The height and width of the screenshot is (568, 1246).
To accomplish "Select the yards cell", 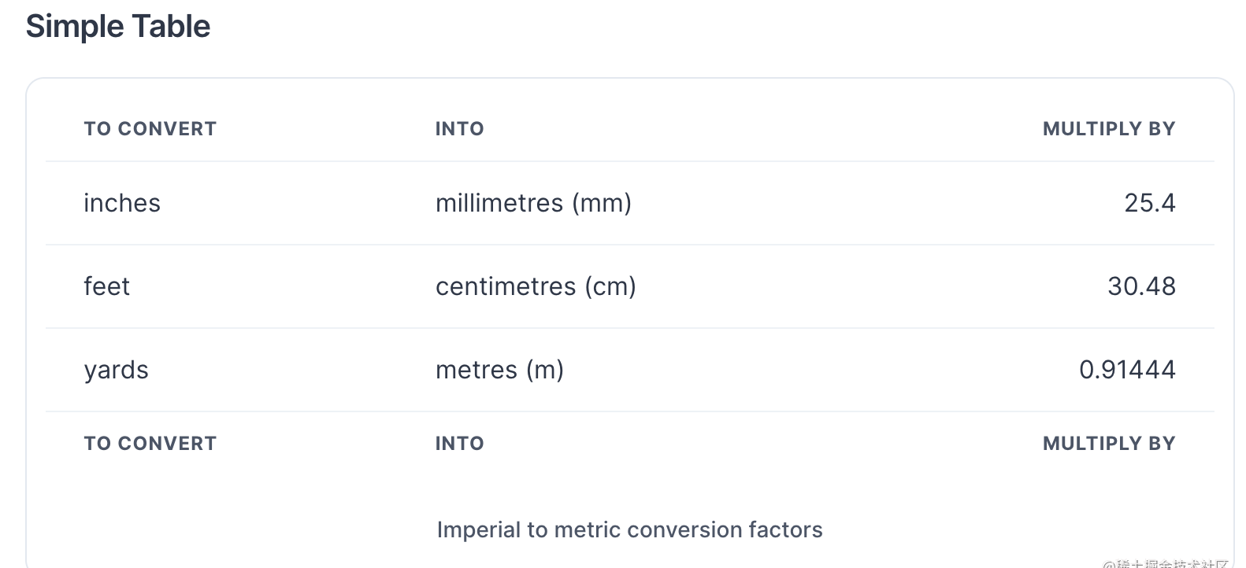I will point(116,370).
